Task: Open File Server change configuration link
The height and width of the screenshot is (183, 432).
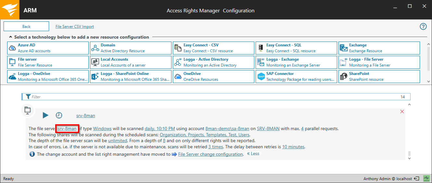Action: [210, 154]
